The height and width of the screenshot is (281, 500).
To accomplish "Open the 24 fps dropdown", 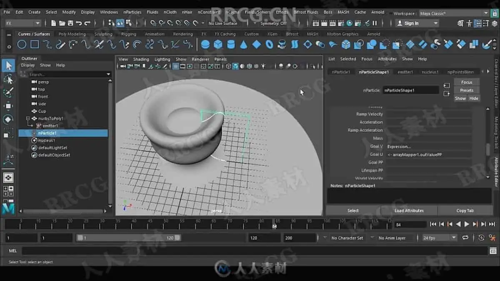I will [x=440, y=238].
